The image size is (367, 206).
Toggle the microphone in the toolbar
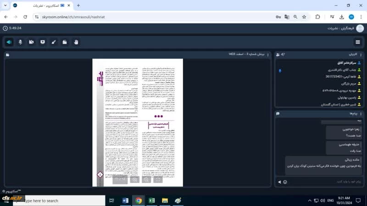pos(20,42)
